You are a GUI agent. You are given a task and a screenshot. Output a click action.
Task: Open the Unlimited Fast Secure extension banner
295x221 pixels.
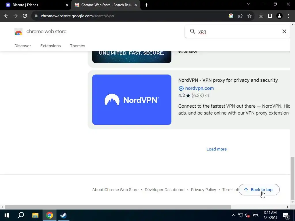pyautogui.click(x=132, y=57)
